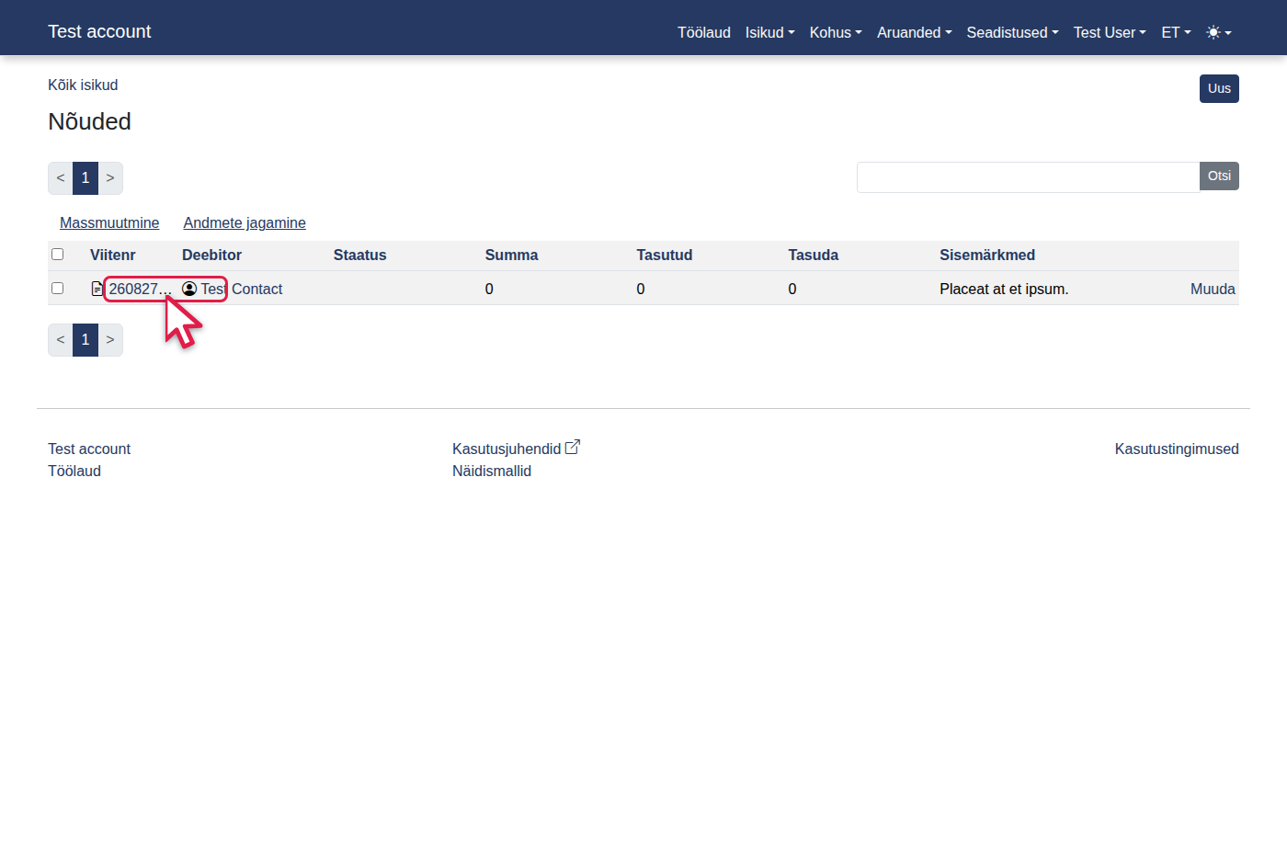
Task: Open Näidismallid footer link
Action: click(492, 471)
